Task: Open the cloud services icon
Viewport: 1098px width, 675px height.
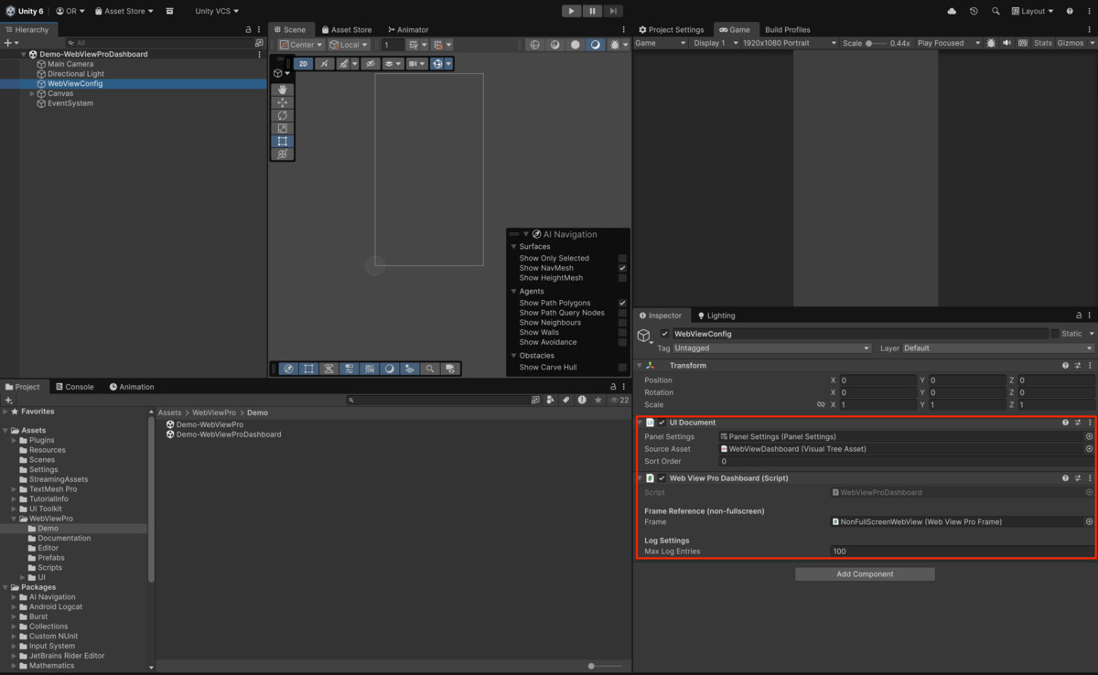Action: pos(953,11)
